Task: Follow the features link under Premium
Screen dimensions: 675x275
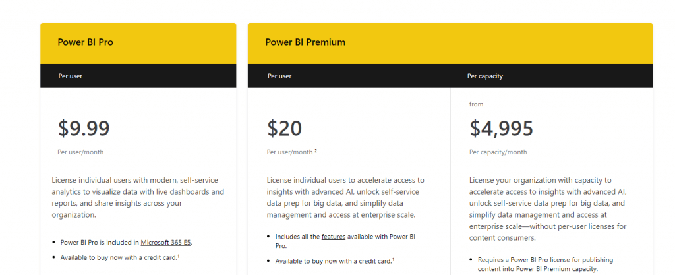Action: tap(334, 236)
